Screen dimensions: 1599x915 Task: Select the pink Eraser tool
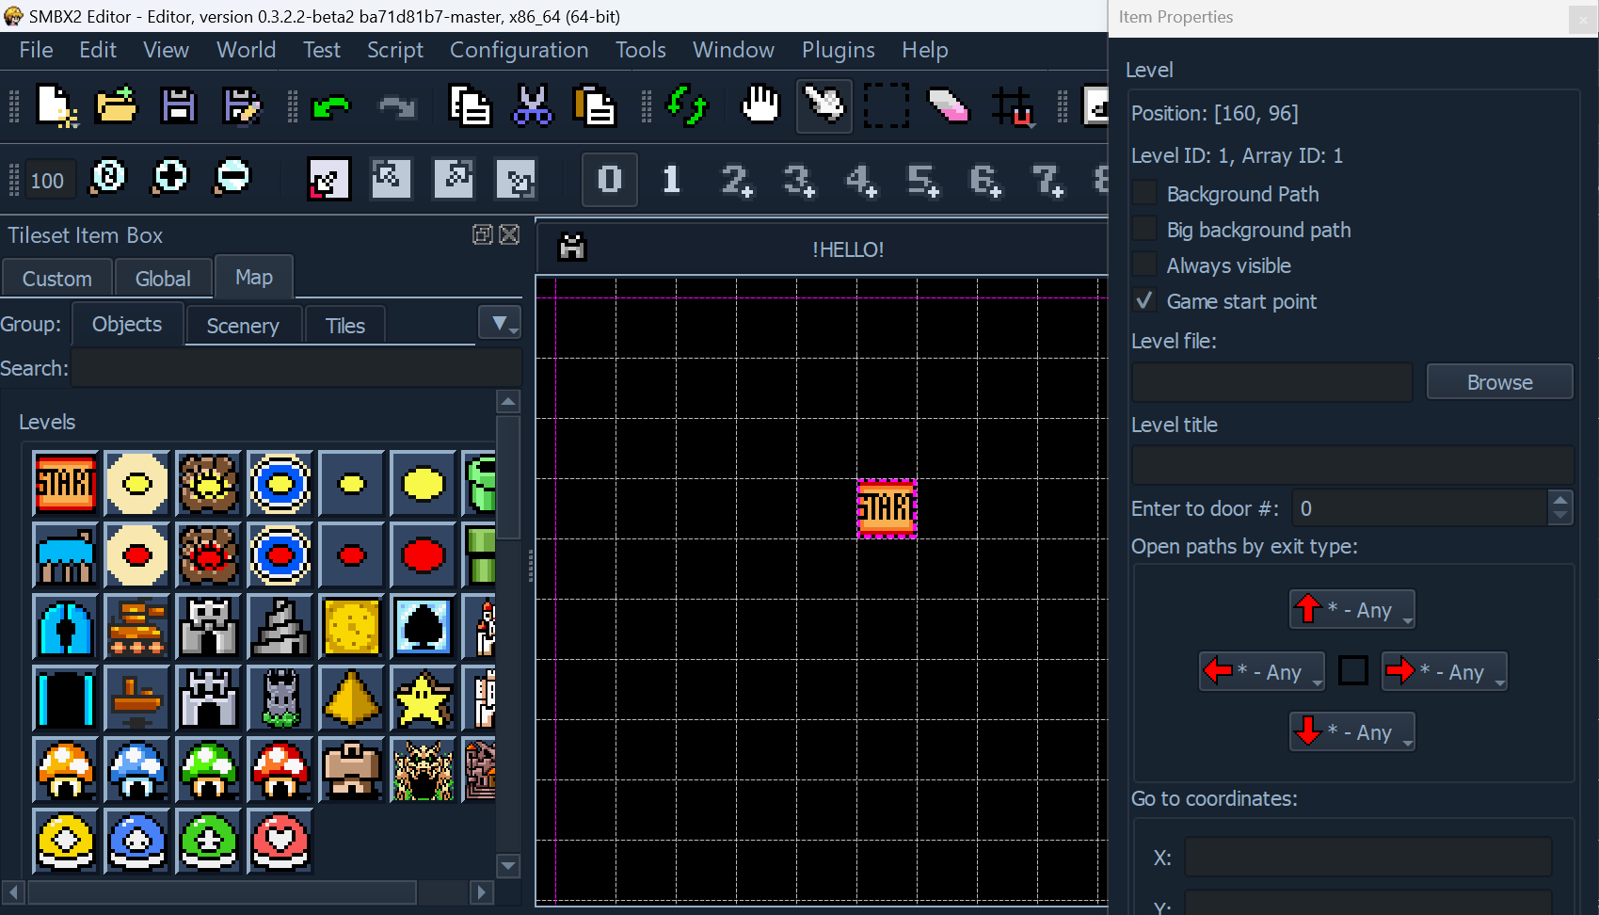click(x=949, y=105)
